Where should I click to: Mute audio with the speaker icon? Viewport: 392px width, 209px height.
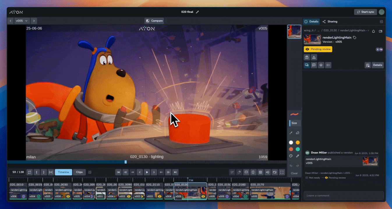(267, 172)
